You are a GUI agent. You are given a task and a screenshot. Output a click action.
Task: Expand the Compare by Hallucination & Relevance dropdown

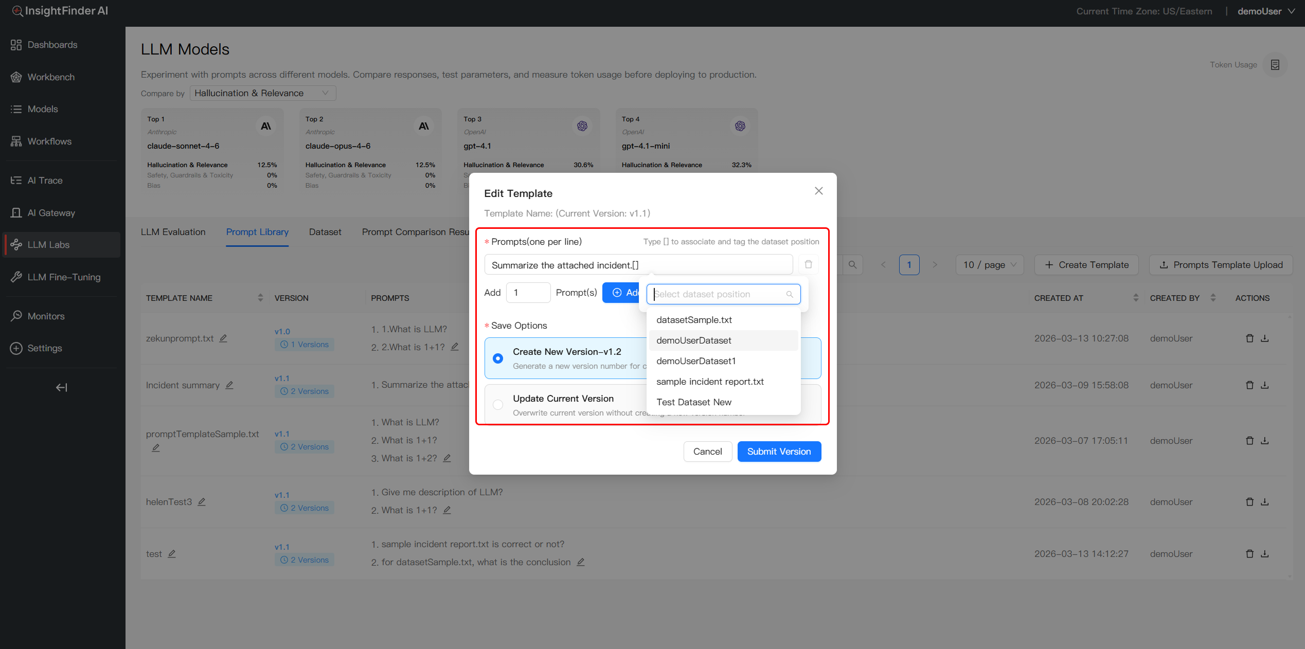pos(262,93)
